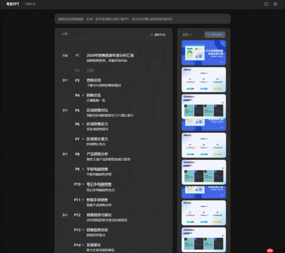Select the P12 销售趋势与建议 chapter heading
285x253 pixels.
click(x=99, y=215)
